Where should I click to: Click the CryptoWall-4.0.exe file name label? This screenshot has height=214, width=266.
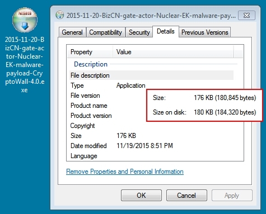tap(25, 65)
